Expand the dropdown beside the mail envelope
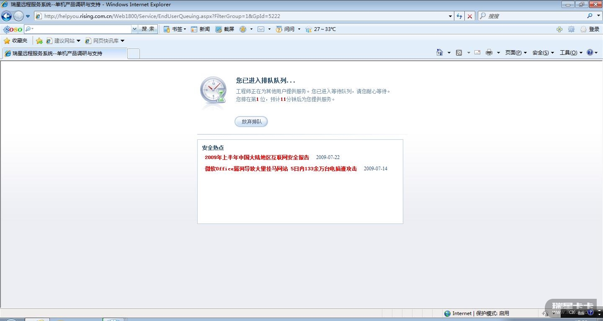Screen dimensions: 603x321 coord(269,29)
